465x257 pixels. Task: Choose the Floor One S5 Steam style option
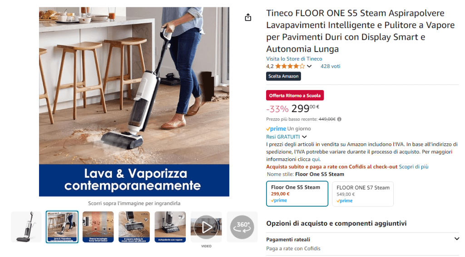click(x=297, y=194)
